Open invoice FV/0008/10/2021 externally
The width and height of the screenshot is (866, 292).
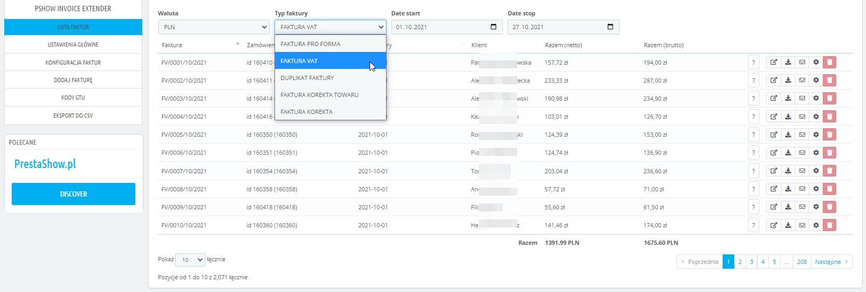774,189
